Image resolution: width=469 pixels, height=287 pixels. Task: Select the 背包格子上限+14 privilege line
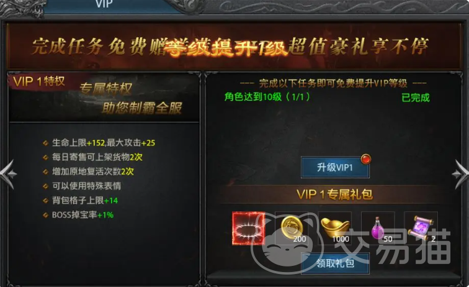pos(85,200)
